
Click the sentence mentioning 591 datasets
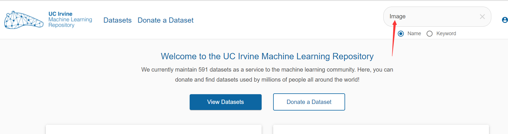pyautogui.click(x=267, y=70)
